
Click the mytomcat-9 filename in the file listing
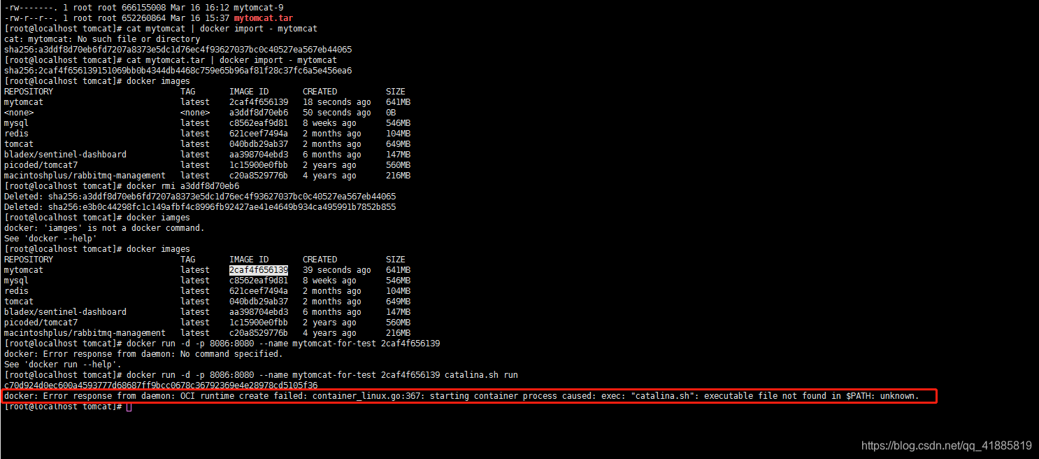tap(258, 8)
